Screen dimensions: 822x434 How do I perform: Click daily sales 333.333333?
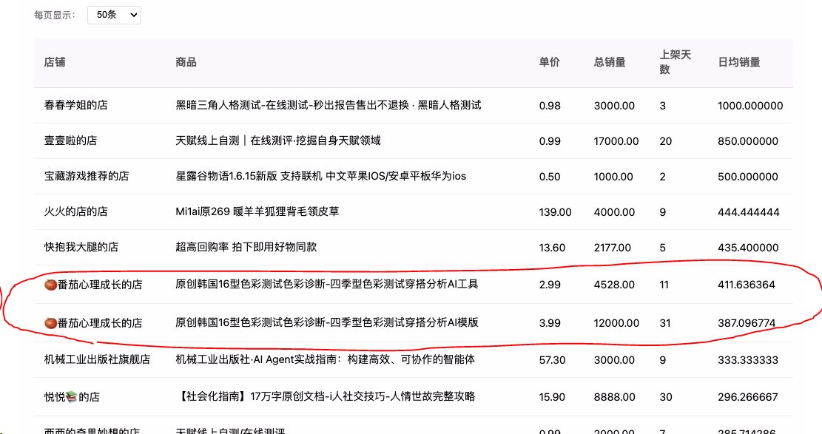(748, 360)
